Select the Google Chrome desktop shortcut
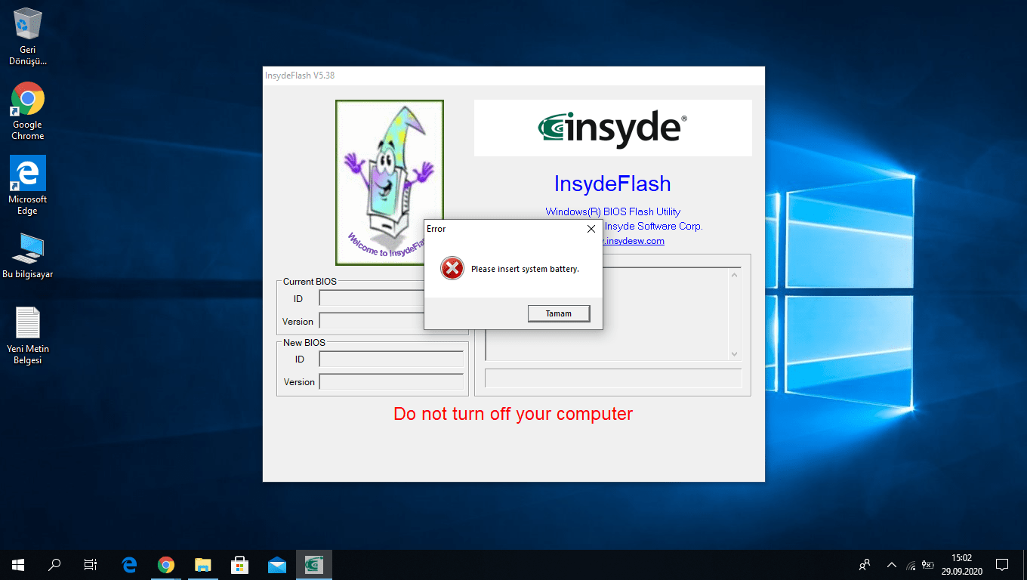 [x=28, y=111]
